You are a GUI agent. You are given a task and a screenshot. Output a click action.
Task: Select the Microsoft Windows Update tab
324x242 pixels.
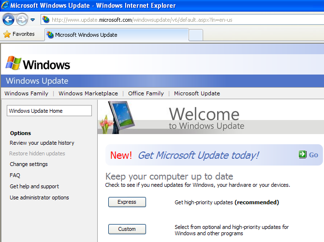pos(117,35)
